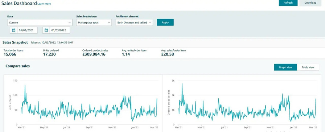Expand the Date range Custom dropdown
Viewport: 325px width, 132px height.
[40, 22]
